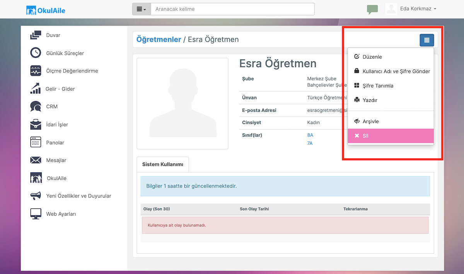Image resolution: width=464 pixels, height=274 pixels.
Task: Toggle the blue hamburger actions menu button
Action: 427,40
